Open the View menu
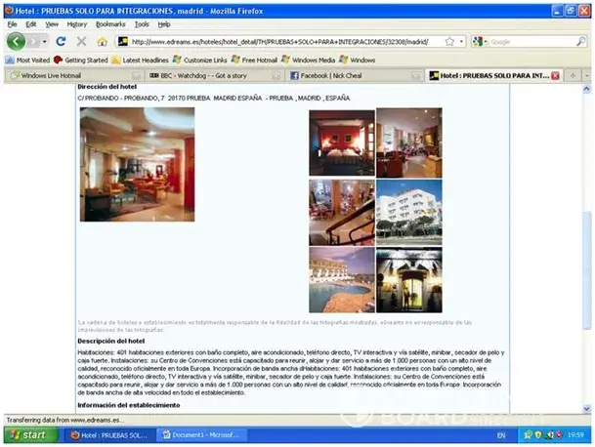Viewport: 595px width, 447px height. tap(52, 24)
